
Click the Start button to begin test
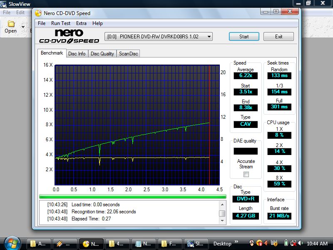coord(244,37)
